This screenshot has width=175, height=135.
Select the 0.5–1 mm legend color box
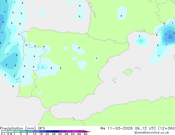[11, 131]
